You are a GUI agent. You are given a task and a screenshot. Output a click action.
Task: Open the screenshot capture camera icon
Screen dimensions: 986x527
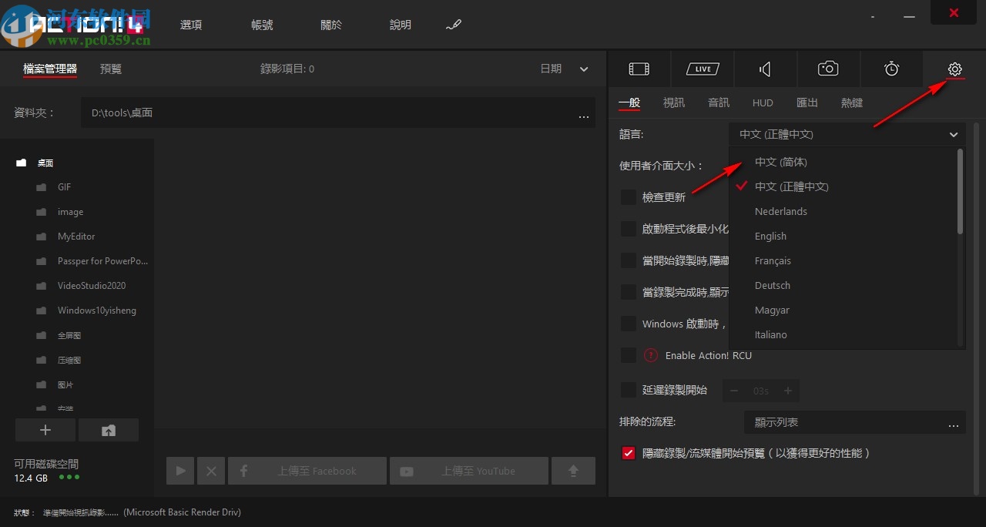point(828,69)
